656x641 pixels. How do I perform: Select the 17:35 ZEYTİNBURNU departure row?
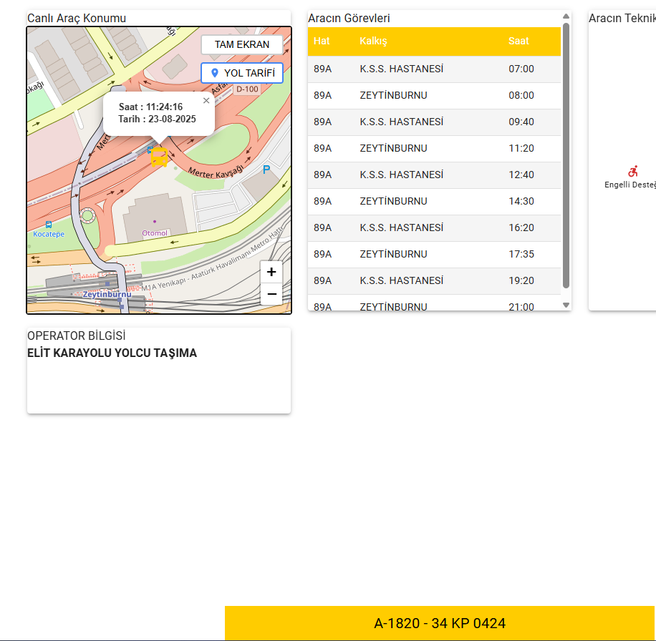click(x=434, y=254)
